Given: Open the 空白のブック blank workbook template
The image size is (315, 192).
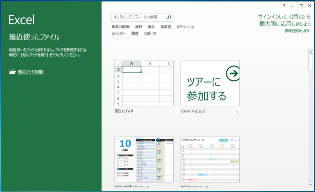Looking at the screenshot, I should click(x=144, y=83).
